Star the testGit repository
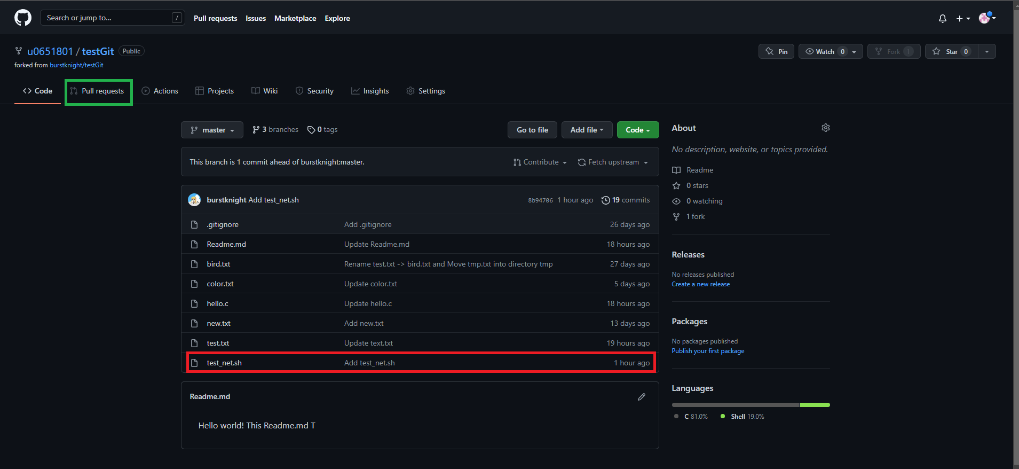The image size is (1019, 469). (952, 51)
